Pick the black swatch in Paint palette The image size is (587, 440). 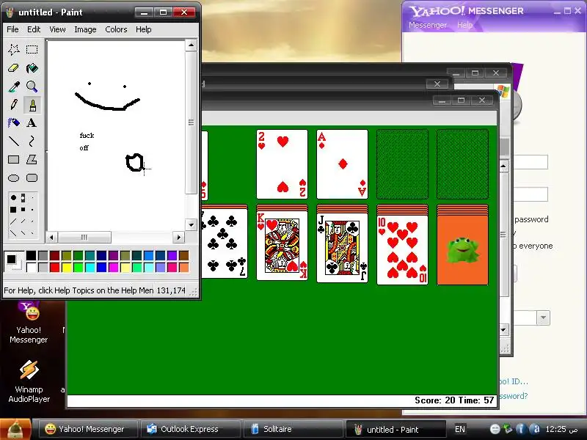coord(31,255)
